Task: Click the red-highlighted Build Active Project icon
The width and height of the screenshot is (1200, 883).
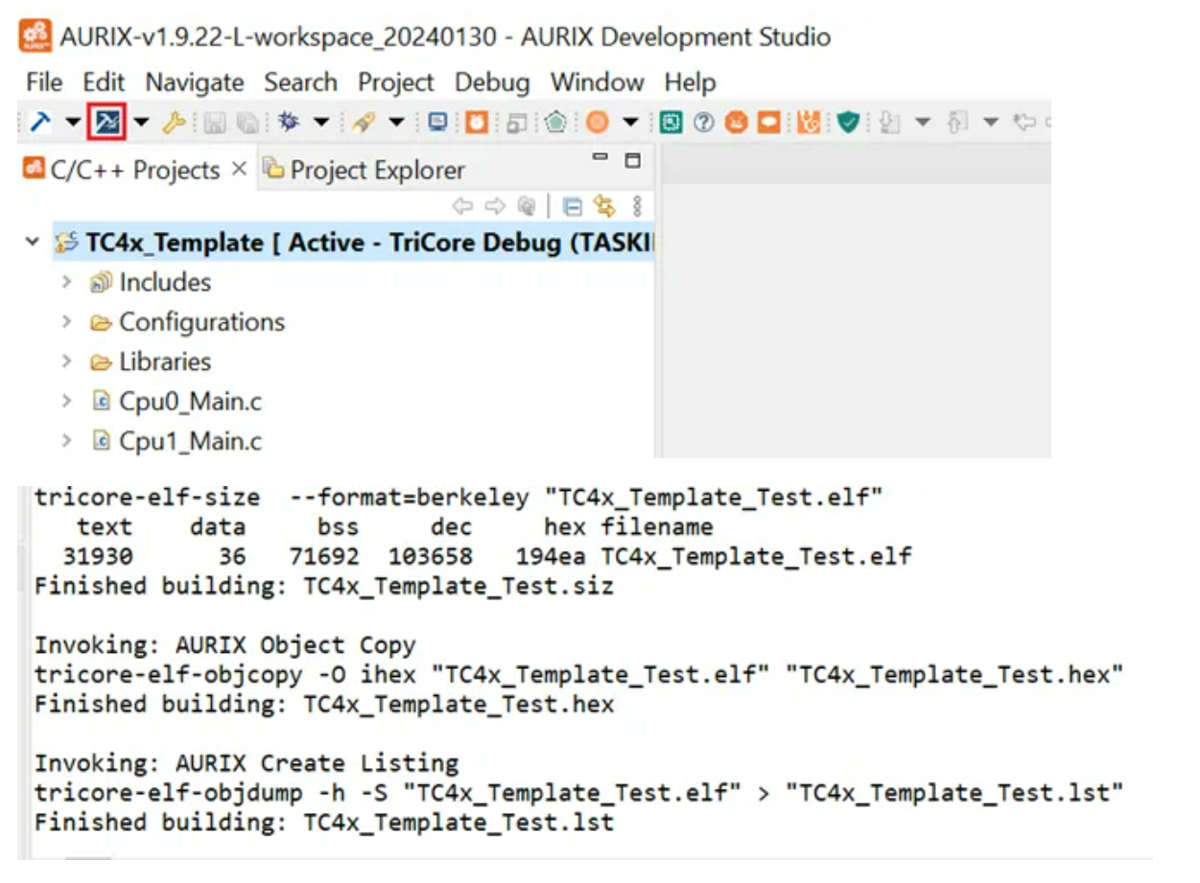Action: point(106,122)
